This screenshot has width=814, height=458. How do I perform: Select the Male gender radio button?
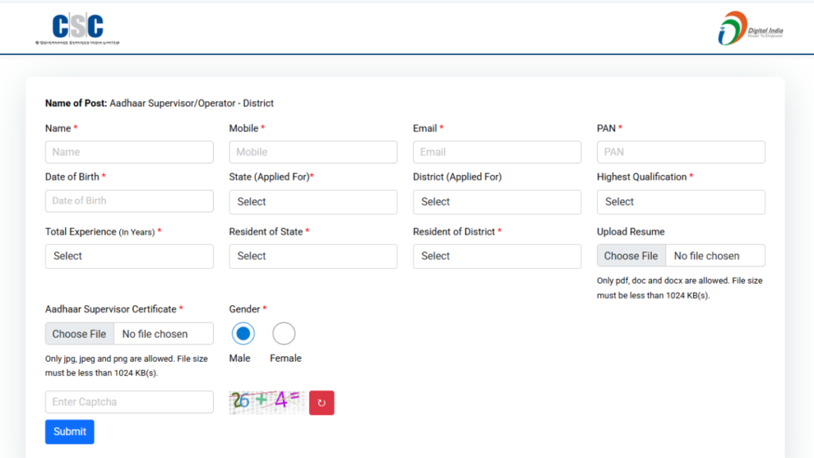(242, 334)
